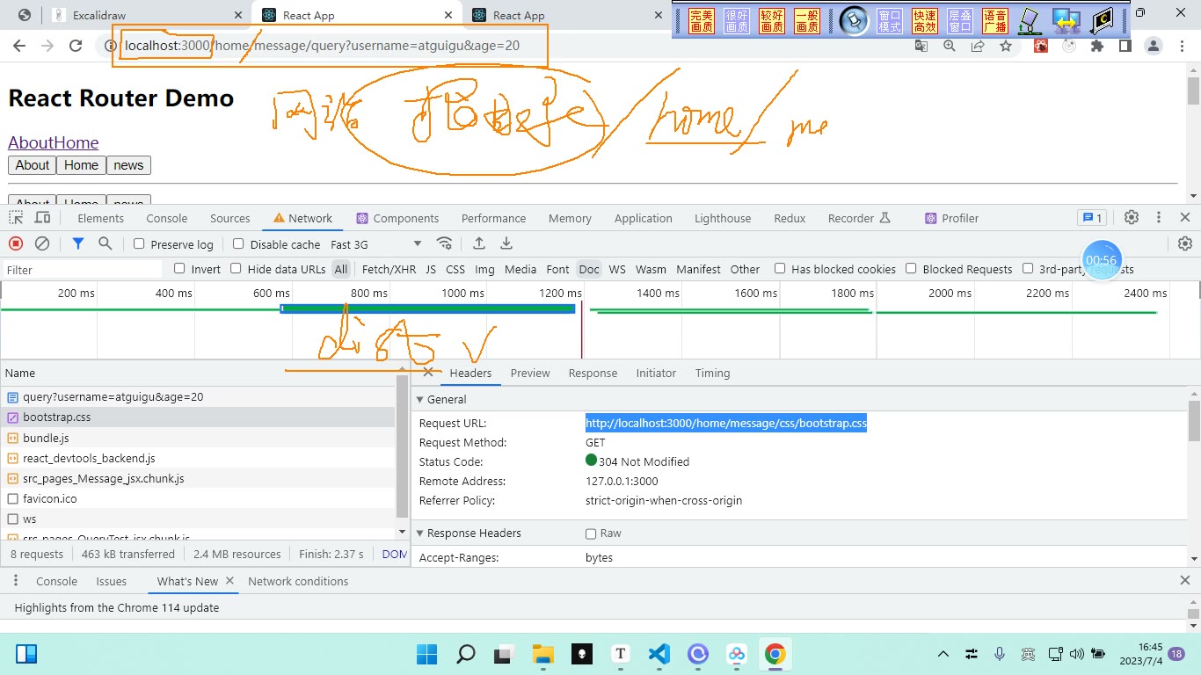1201x675 pixels.
Task: Toggle the network filter funnel icon
Action: point(78,243)
